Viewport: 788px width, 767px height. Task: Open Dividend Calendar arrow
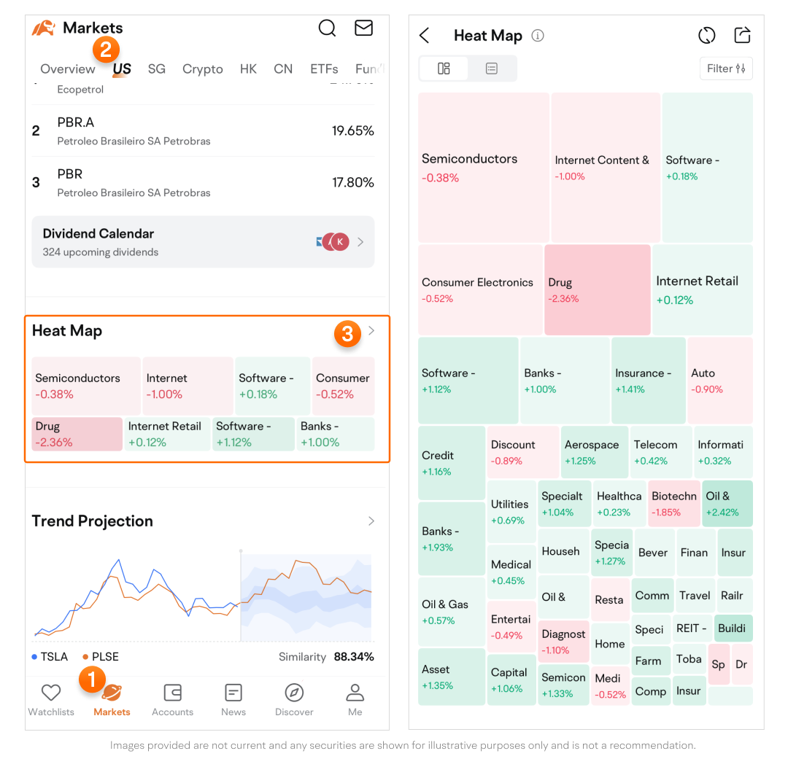tap(360, 242)
